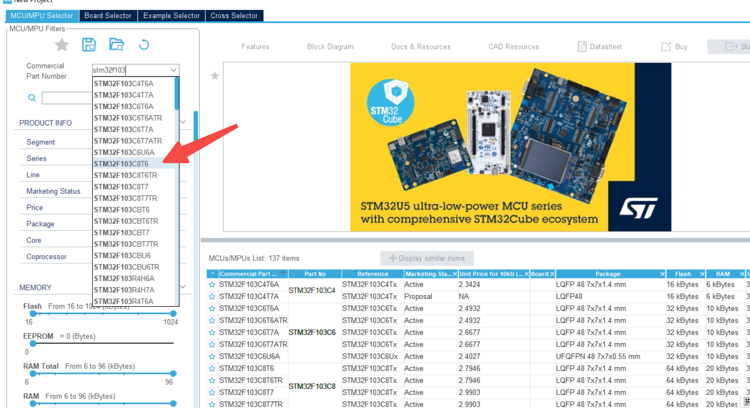
Task: Favorite the STM32F103C6T7A table row
Action: [x=212, y=333]
